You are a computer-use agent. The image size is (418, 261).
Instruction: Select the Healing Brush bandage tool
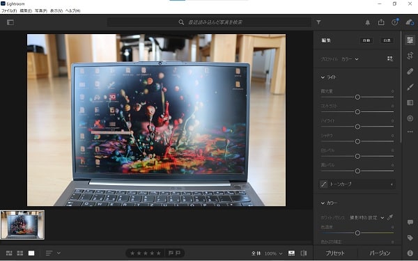point(410,72)
